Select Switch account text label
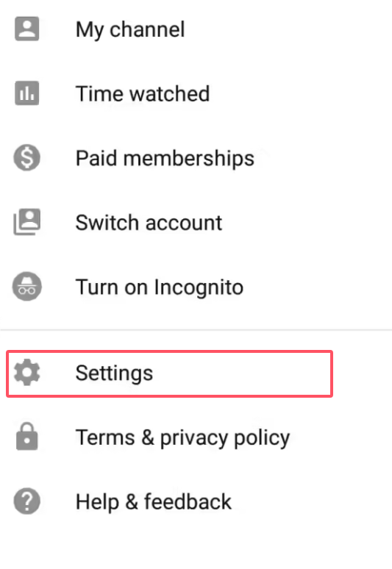The height and width of the screenshot is (569, 392). (x=149, y=223)
